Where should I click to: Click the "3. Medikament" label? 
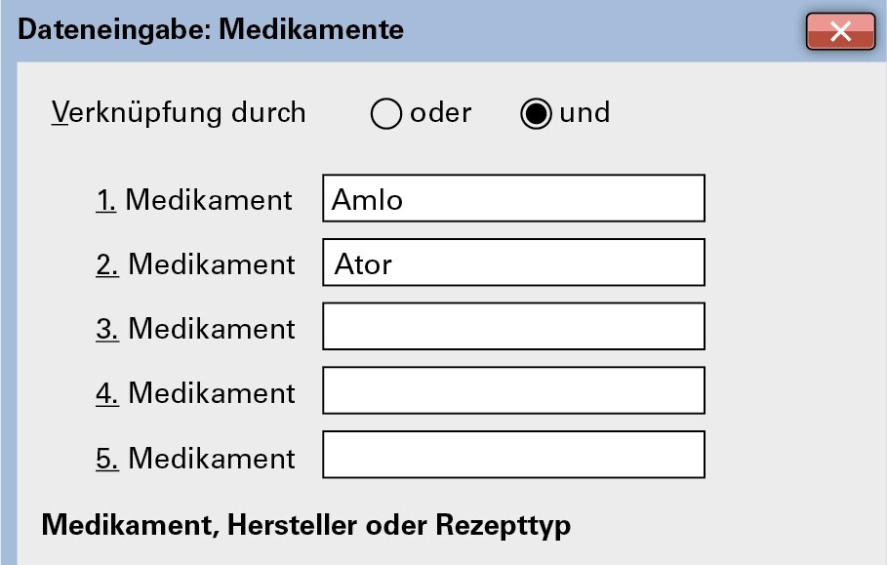click(195, 329)
